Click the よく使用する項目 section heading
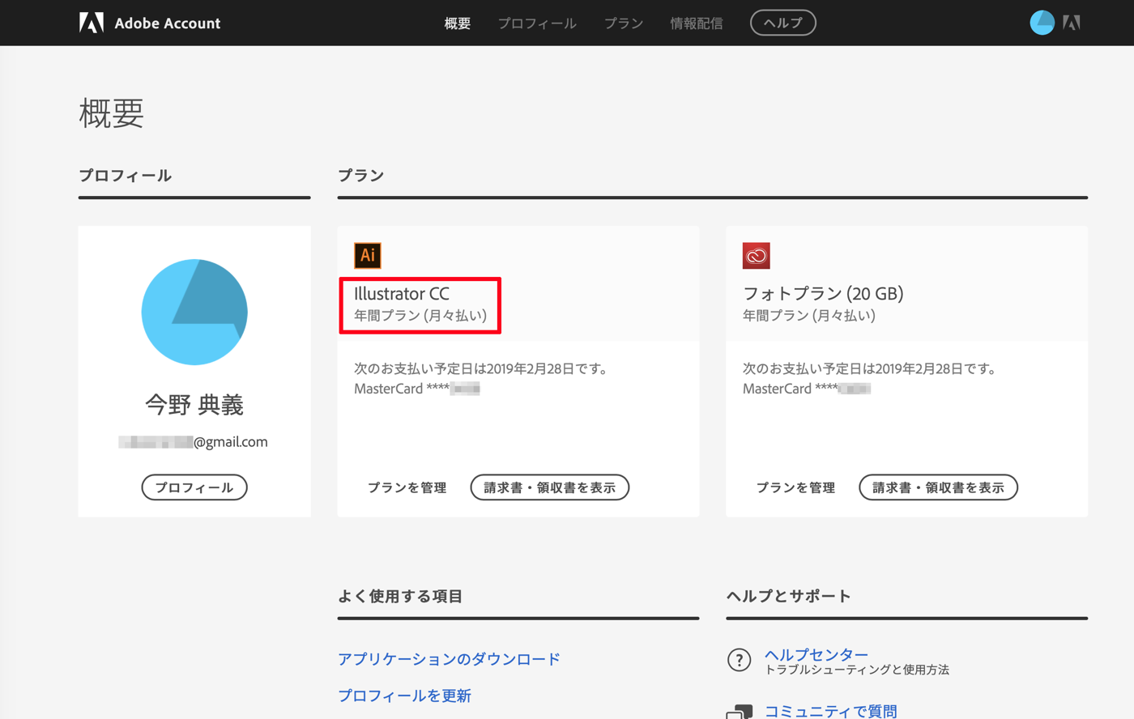This screenshot has width=1134, height=719. pos(400,597)
